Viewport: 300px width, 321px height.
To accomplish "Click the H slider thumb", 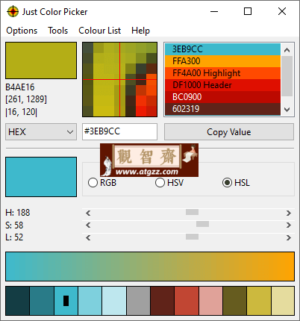I will point(192,212).
